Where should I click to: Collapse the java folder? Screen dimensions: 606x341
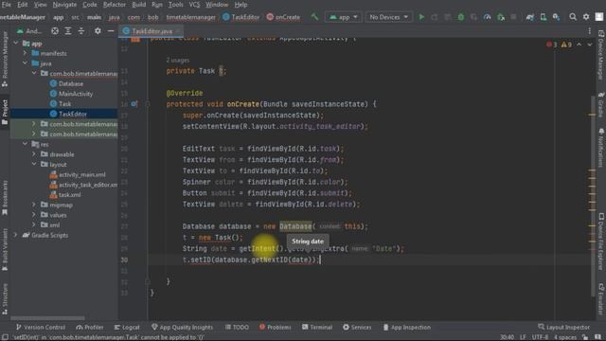[x=26, y=63]
